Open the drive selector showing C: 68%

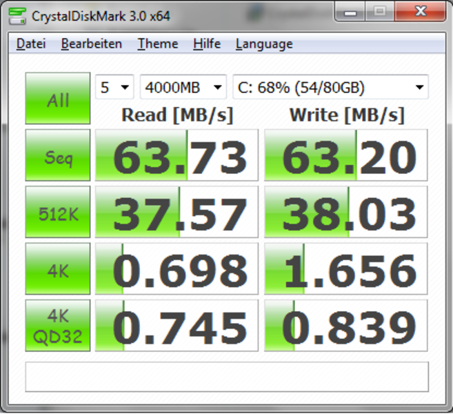pyautogui.click(x=330, y=87)
